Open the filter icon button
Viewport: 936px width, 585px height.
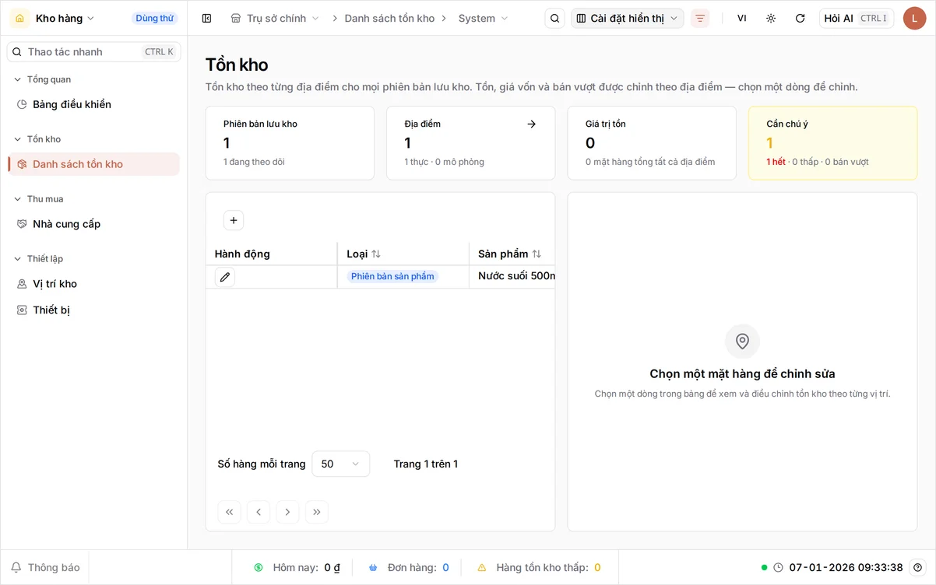[700, 18]
